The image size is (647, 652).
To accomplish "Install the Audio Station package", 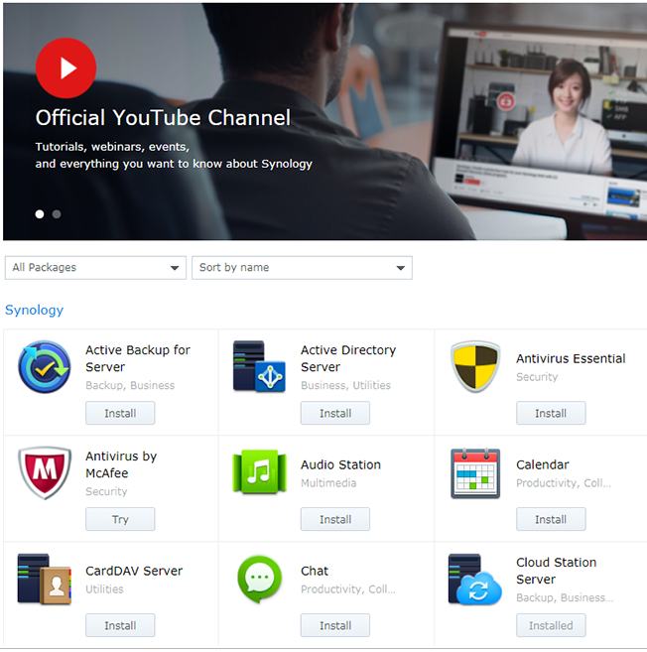I will click(335, 519).
